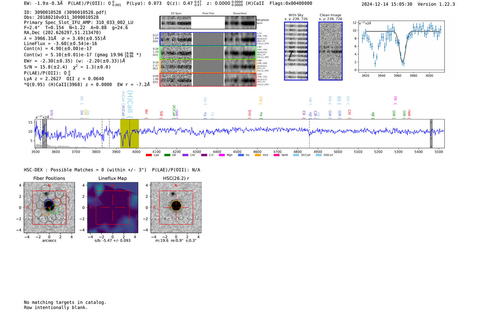This screenshot has width=479, height=326.
Task: Click the green fiber circle in Fiber Positions
Action: (x=54, y=210)
